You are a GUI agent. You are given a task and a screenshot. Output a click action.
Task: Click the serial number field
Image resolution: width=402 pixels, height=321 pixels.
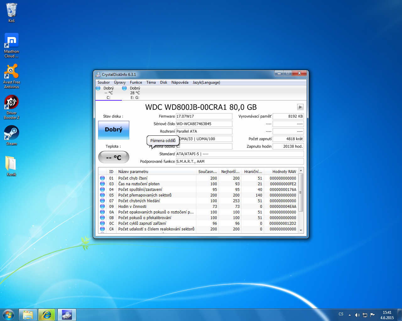point(204,124)
